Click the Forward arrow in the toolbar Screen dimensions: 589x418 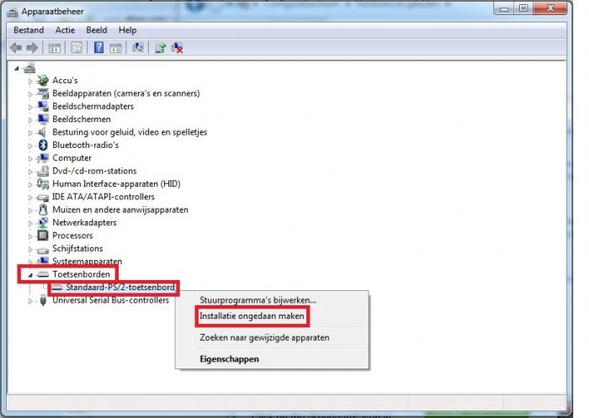(x=32, y=48)
